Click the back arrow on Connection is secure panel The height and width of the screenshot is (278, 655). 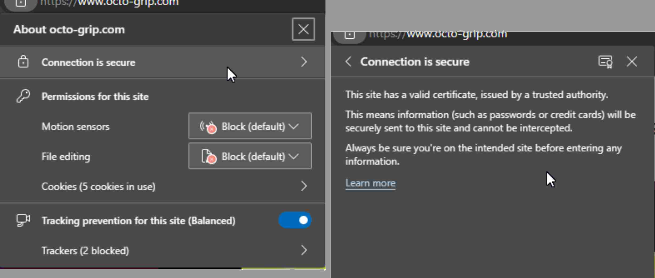[x=348, y=62]
